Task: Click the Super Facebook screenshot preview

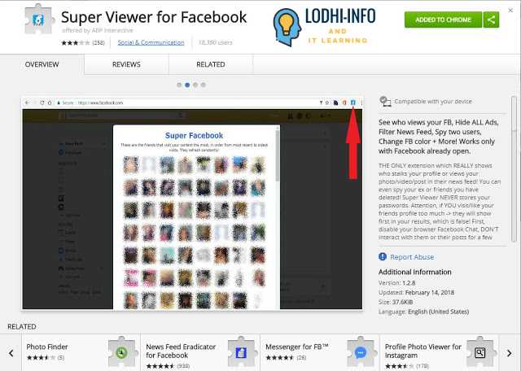Action: tap(192, 203)
